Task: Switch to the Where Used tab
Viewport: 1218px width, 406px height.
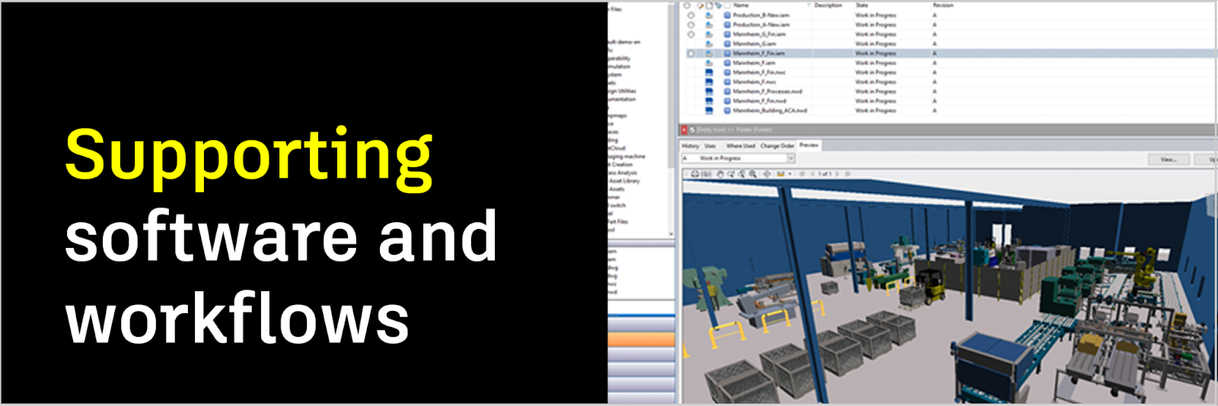Action: (741, 145)
